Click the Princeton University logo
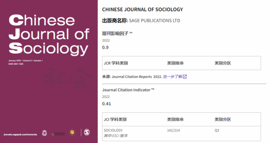 (58, 134)
